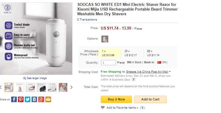Share product on Twitter
Screen dimensions: 221x113
pyautogui.click(x=27, y=100)
